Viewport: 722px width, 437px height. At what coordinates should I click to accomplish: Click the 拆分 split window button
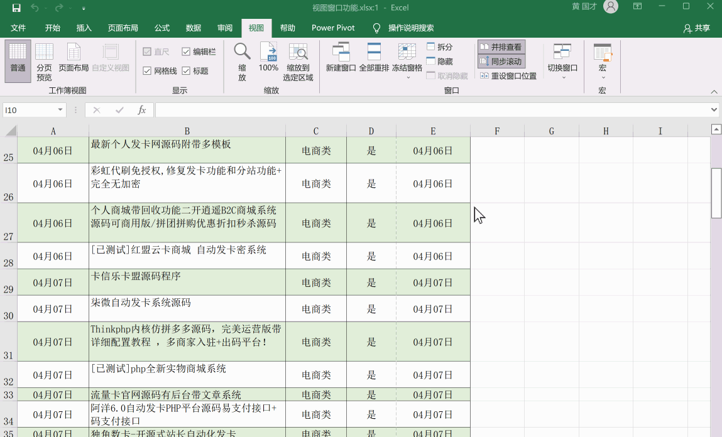click(439, 47)
